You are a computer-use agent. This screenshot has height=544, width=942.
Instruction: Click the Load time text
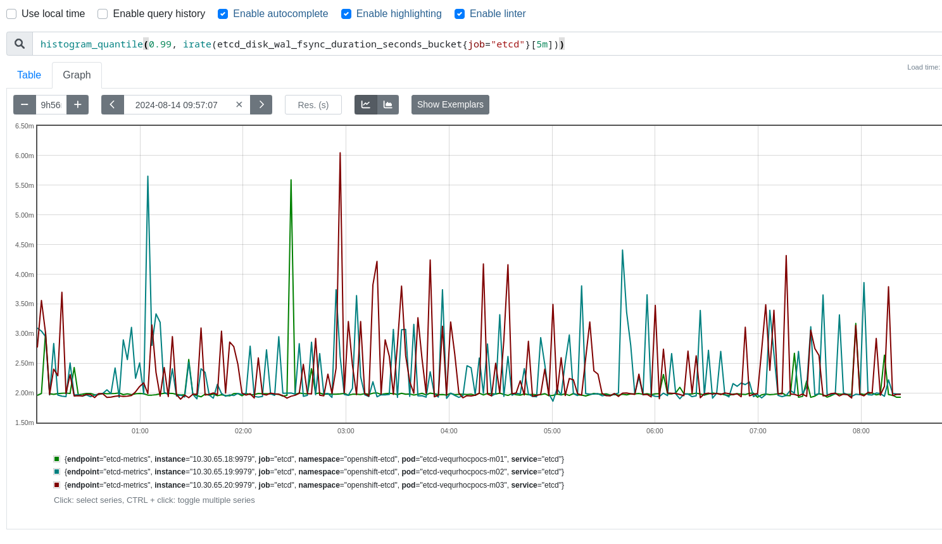pos(924,67)
